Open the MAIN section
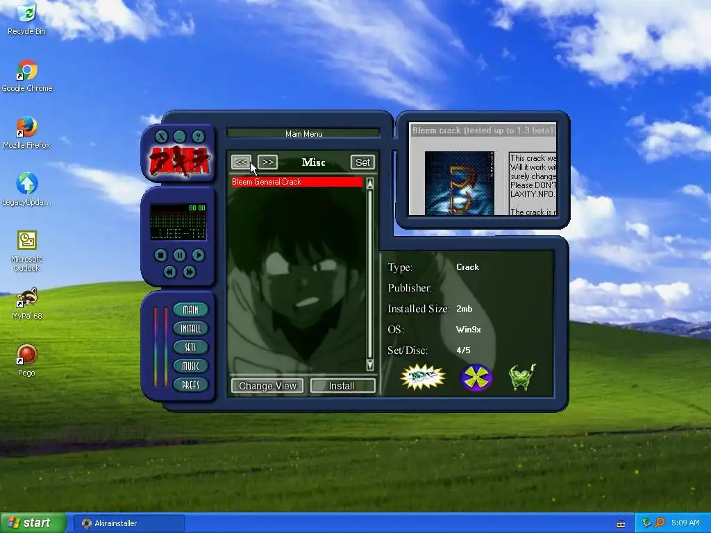The height and width of the screenshot is (533, 711). tap(190, 310)
